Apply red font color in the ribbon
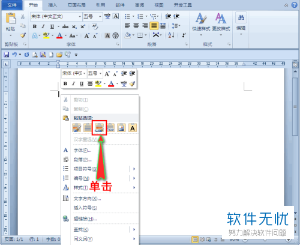300x245 pixels. coord(59,35)
